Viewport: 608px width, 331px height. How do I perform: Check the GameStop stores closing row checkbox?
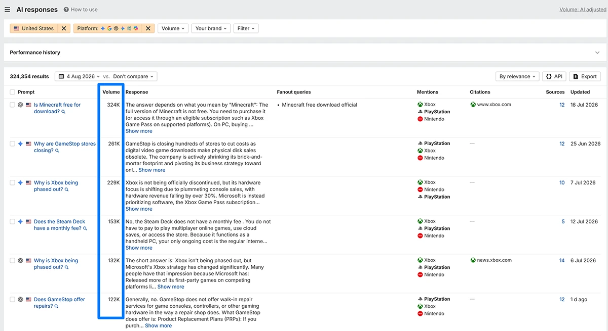(x=12, y=144)
